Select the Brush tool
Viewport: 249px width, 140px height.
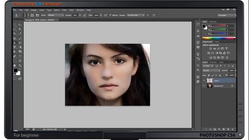click(20, 38)
